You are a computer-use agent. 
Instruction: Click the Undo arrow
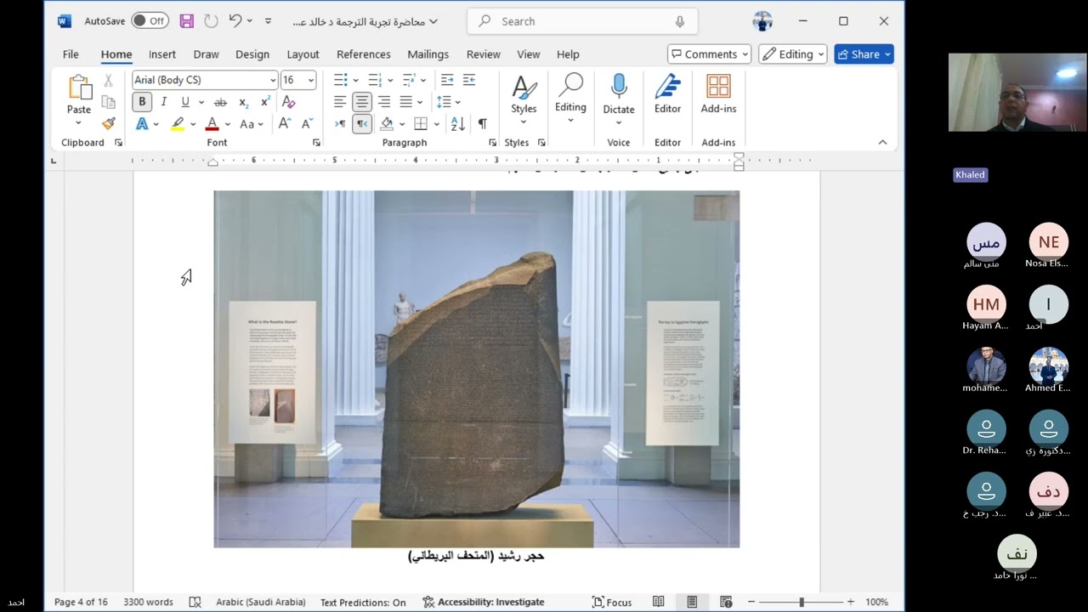click(x=235, y=21)
